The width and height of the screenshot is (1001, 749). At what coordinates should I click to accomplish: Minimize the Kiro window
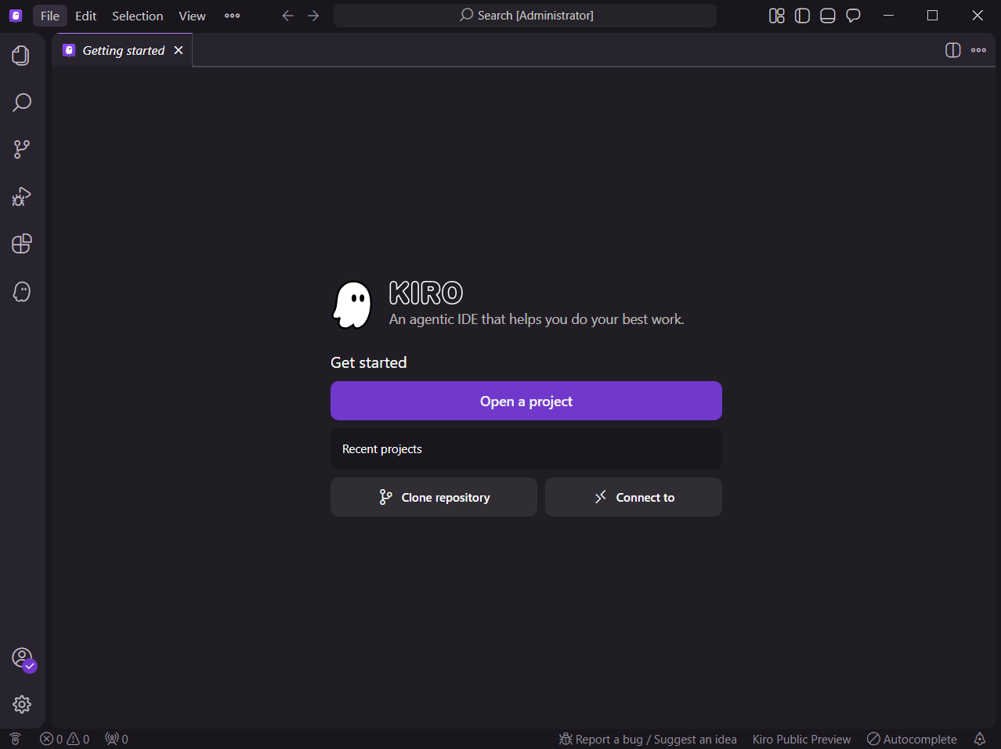888,16
